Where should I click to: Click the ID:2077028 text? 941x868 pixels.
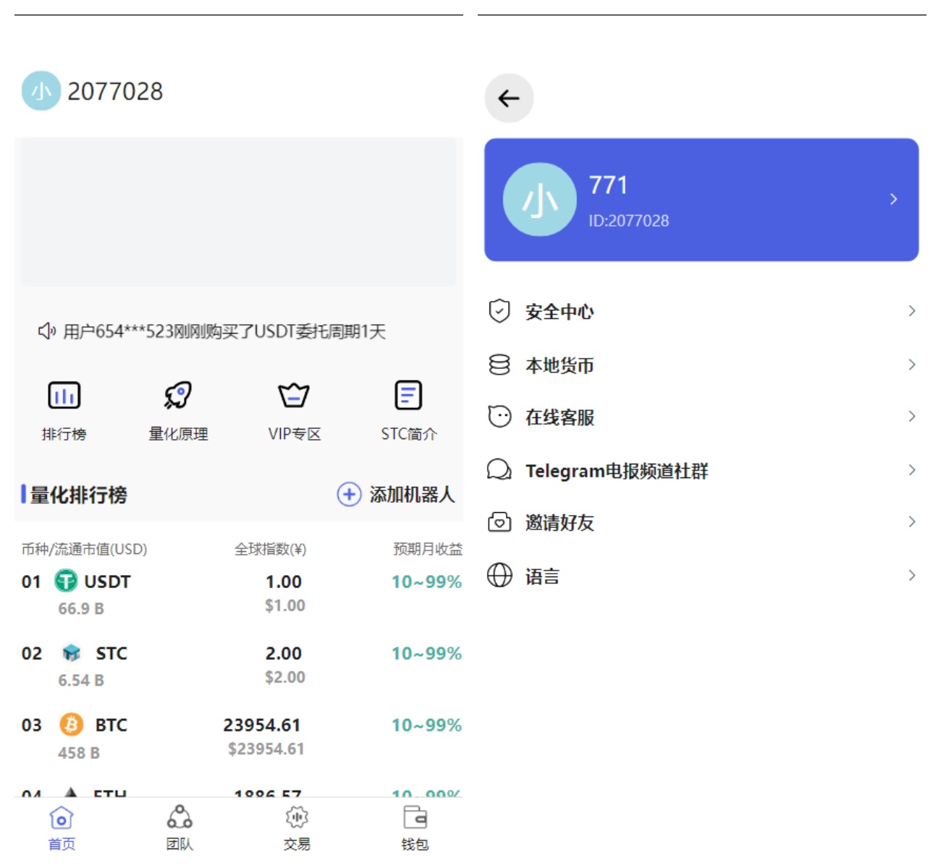pyautogui.click(x=628, y=221)
